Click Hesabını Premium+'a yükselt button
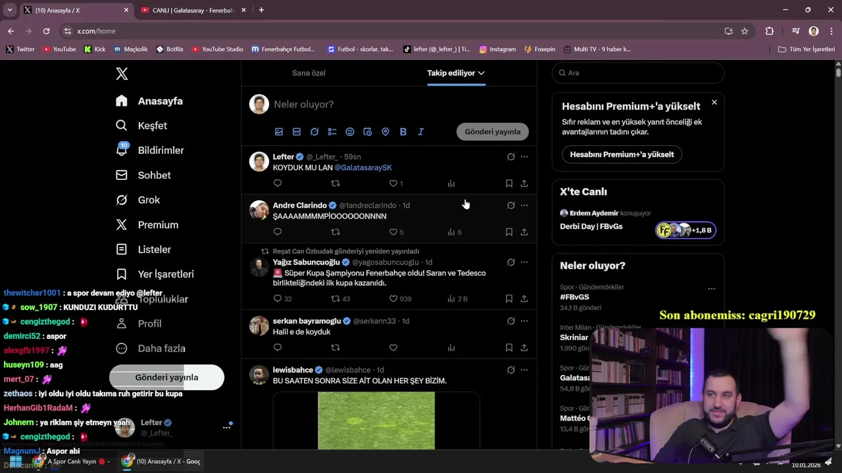The width and height of the screenshot is (842, 473). click(622, 154)
